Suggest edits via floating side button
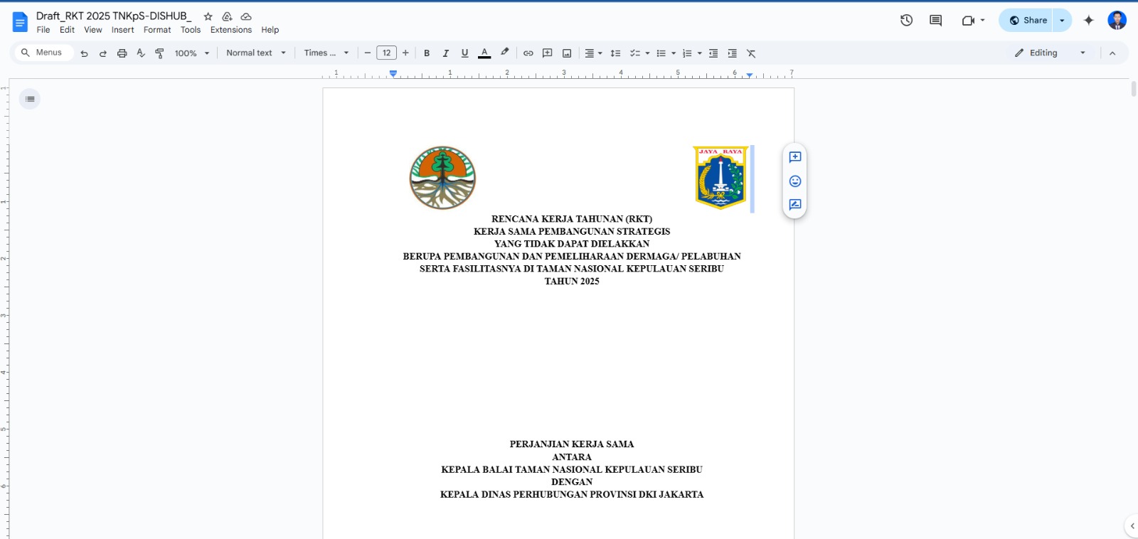 point(795,205)
